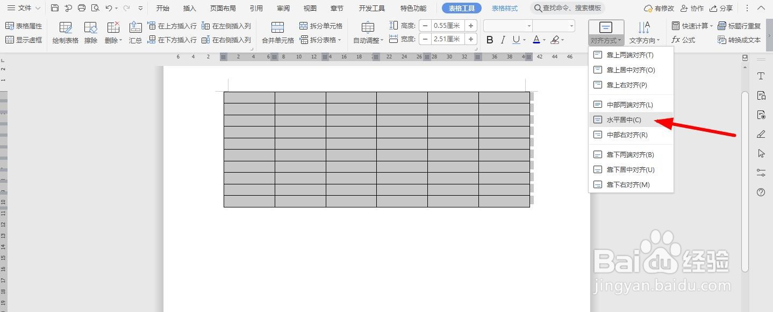Viewport: 773px width, 312px height.
Task: Toggle bold formatting on selected cells
Action: [489, 39]
